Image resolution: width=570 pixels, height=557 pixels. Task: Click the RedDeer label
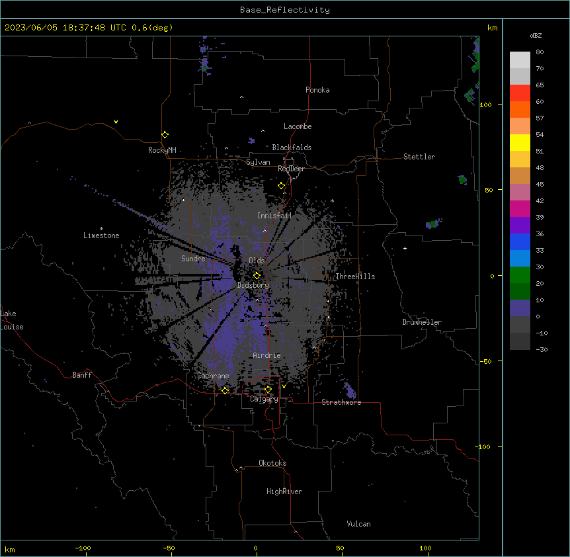click(x=291, y=169)
